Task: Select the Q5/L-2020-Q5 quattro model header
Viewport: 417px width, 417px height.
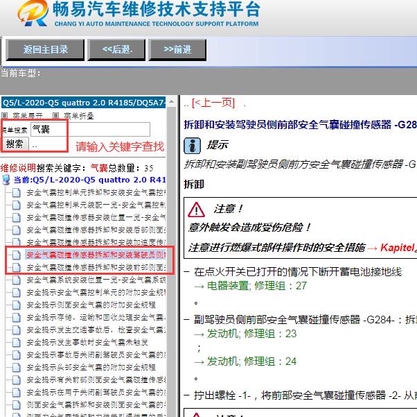Action: 84,103
